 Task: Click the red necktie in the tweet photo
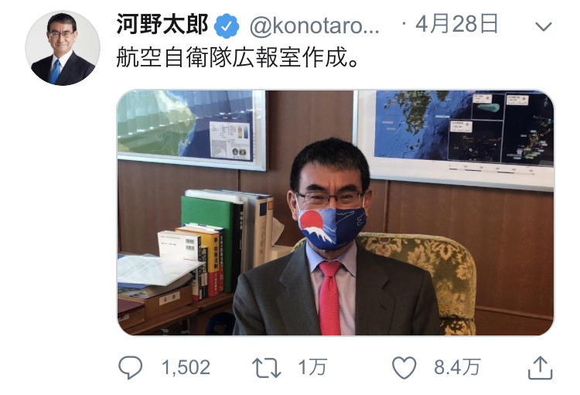tap(329, 297)
